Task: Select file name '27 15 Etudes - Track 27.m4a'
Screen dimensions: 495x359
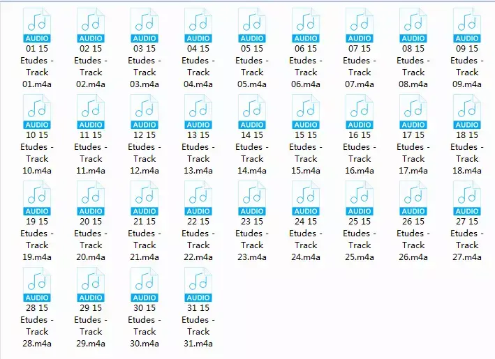Action: click(x=467, y=239)
